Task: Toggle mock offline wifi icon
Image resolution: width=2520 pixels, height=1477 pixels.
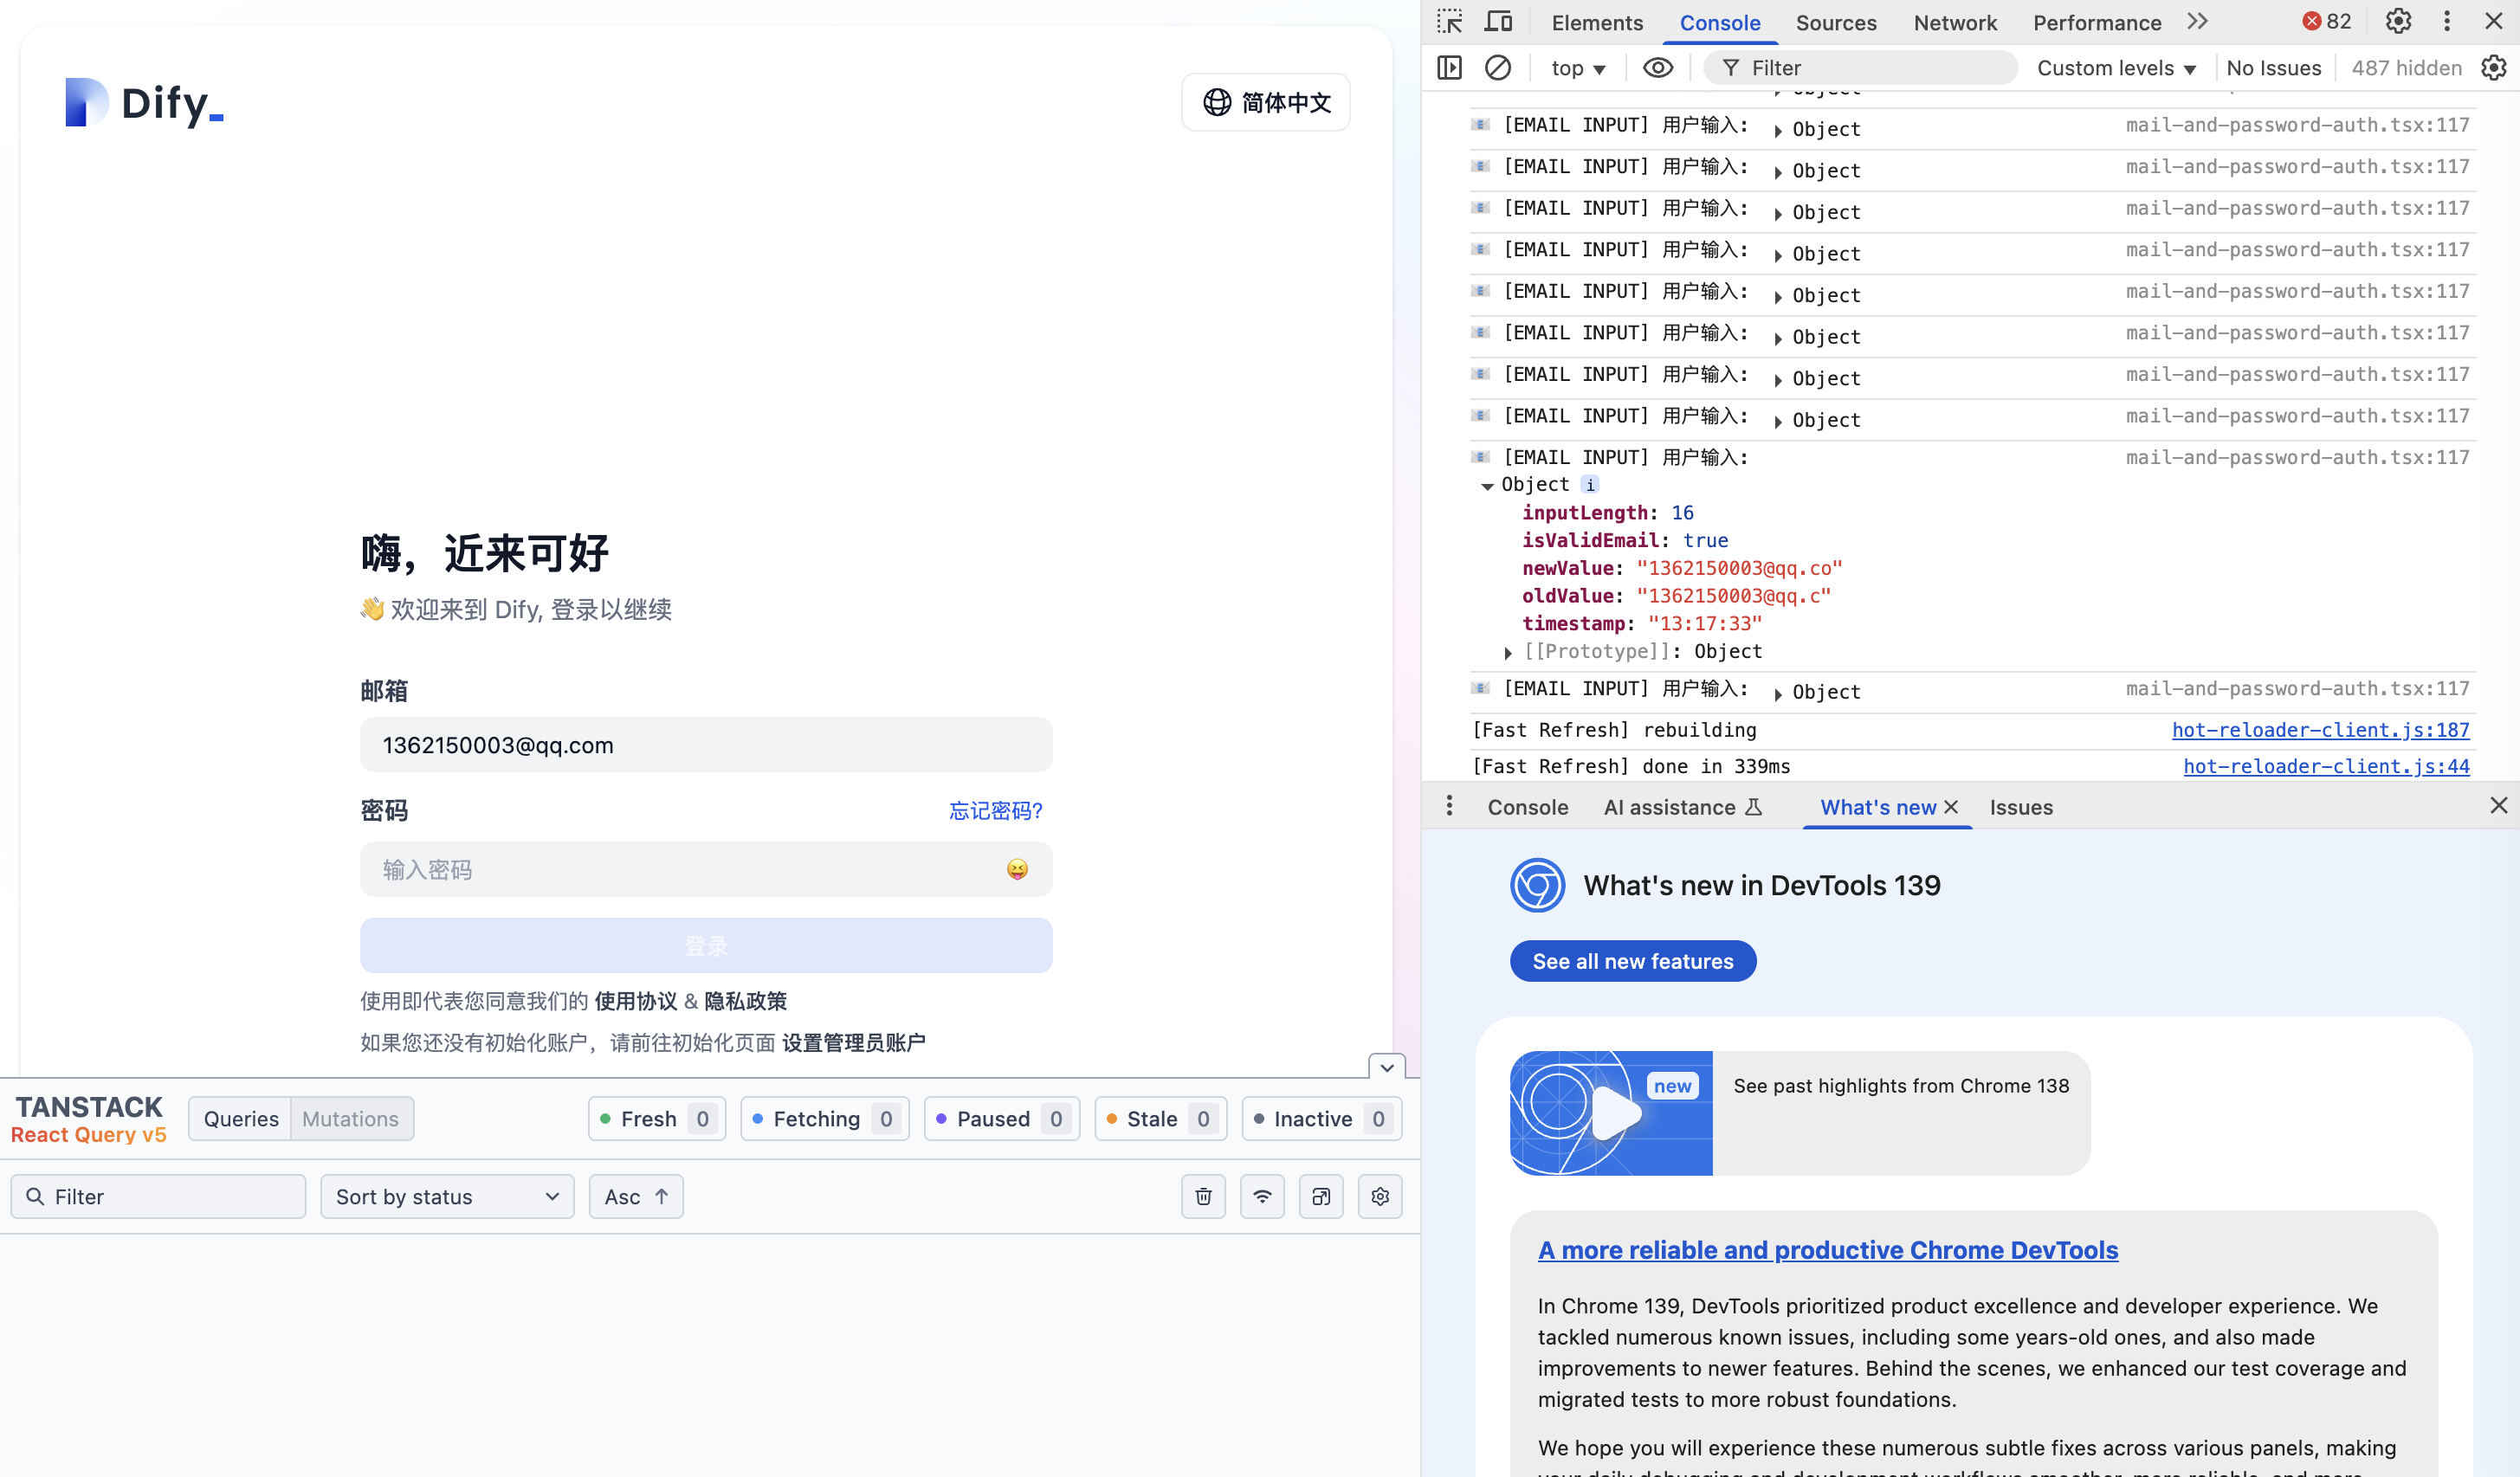Action: coord(1262,1197)
